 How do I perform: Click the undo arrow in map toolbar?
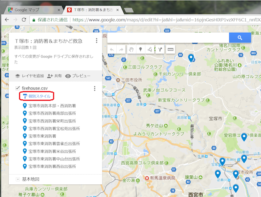point(112,49)
